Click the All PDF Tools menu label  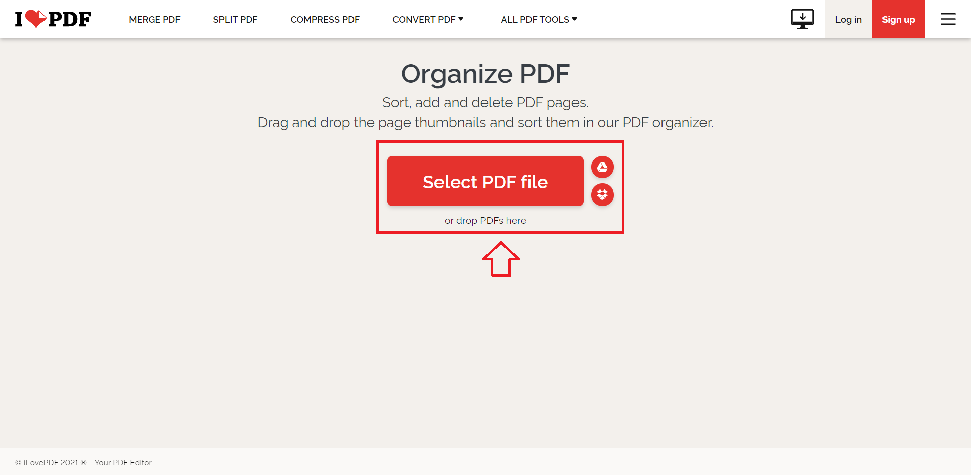tap(535, 20)
